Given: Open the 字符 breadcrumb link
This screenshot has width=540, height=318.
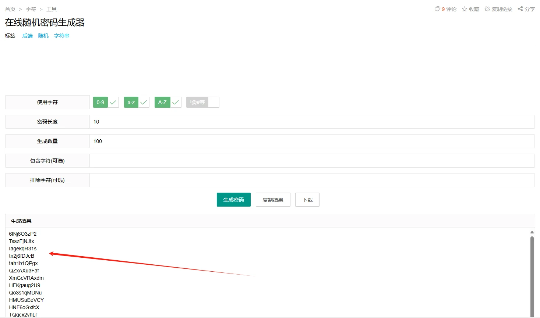Looking at the screenshot, I should 31,9.
